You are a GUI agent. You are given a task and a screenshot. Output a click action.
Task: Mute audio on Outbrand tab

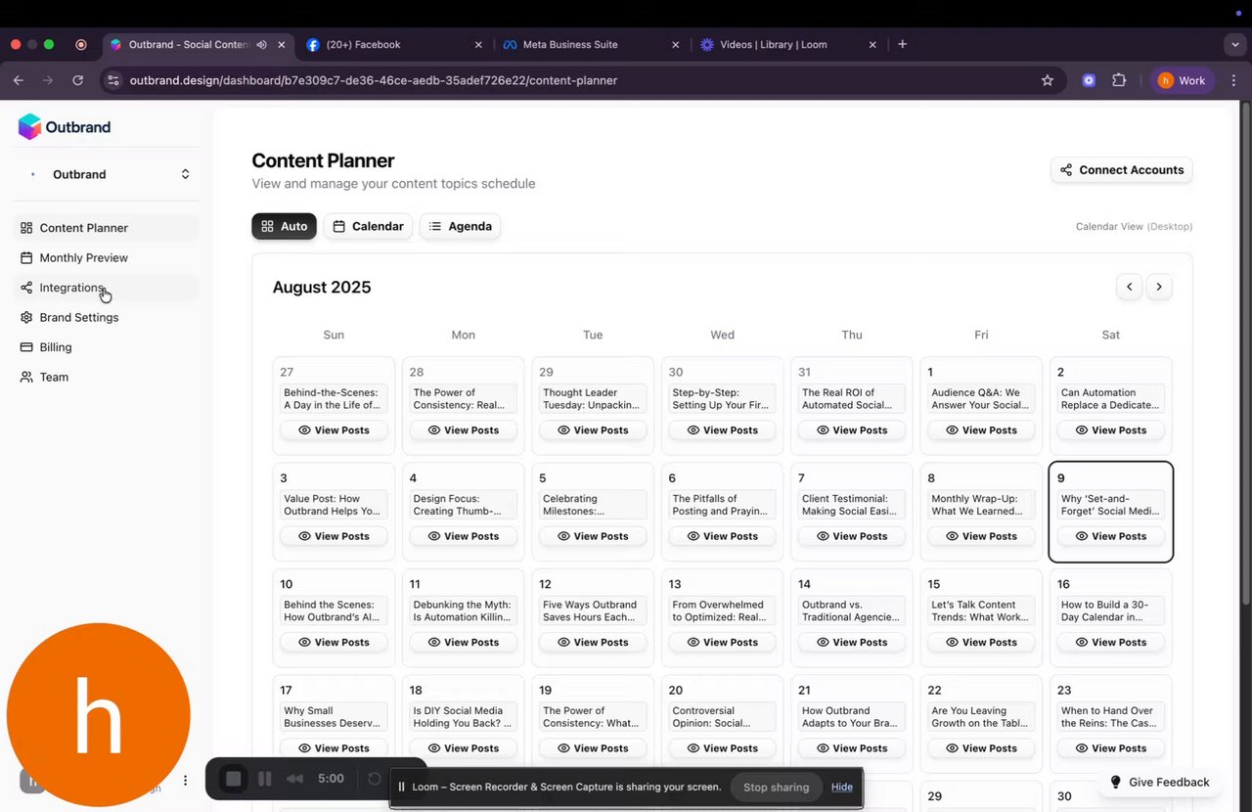coord(262,45)
